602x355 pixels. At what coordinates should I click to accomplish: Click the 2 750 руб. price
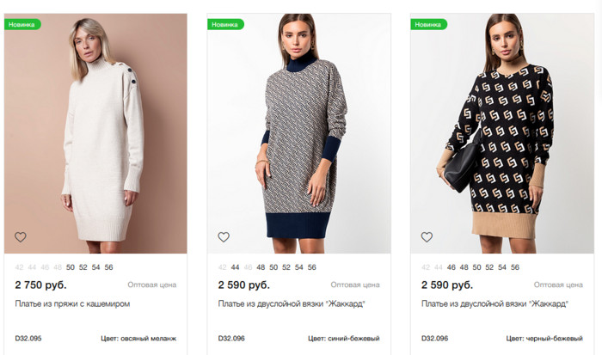(x=41, y=285)
